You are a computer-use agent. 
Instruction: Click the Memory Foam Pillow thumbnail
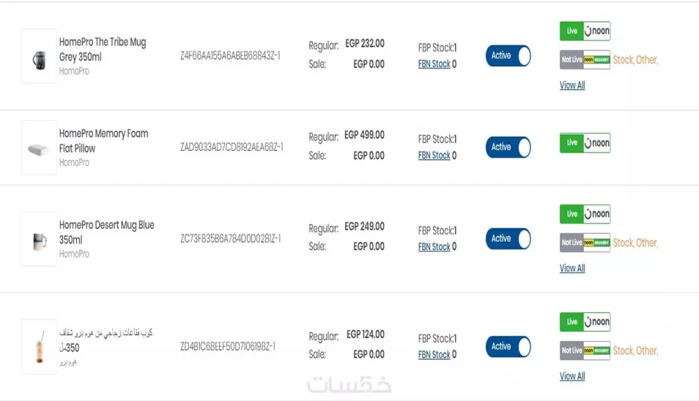38,148
